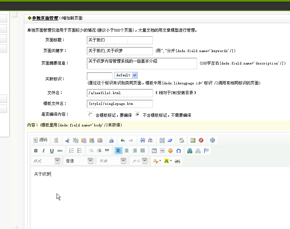Image resolution: width=290 pixels, height=229 pixels.
Task: Maximize the editor area icon
Action: pos(213,140)
